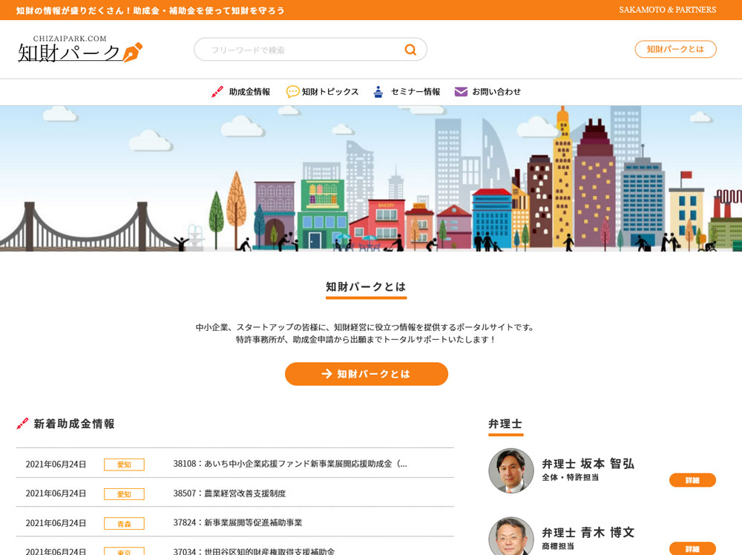Click the lecturer icon beside セミナー情報
The image size is (742, 555).
(x=378, y=92)
